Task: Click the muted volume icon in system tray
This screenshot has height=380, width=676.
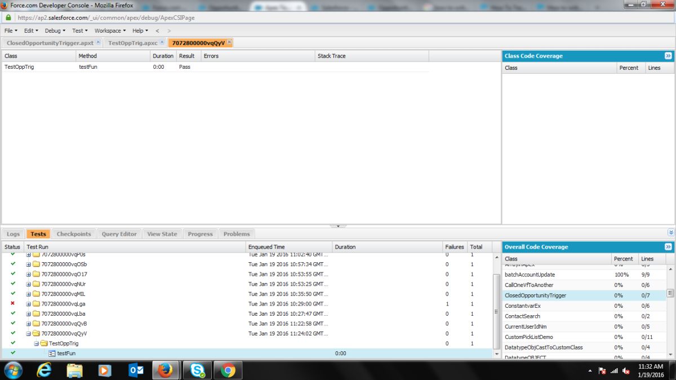Action: tap(626, 371)
